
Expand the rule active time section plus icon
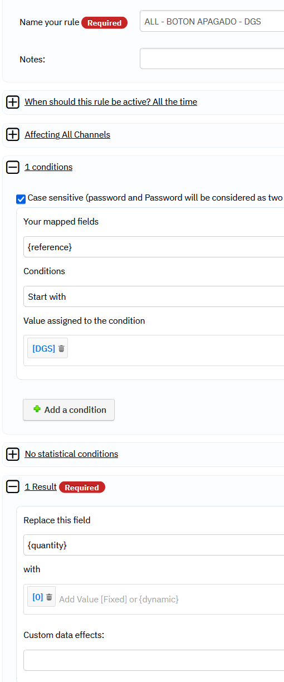(x=13, y=102)
